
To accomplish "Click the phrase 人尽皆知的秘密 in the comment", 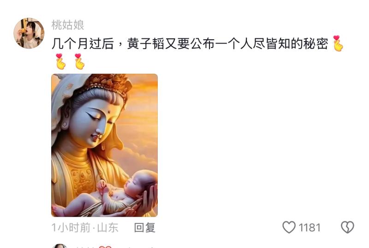I will point(284,44).
